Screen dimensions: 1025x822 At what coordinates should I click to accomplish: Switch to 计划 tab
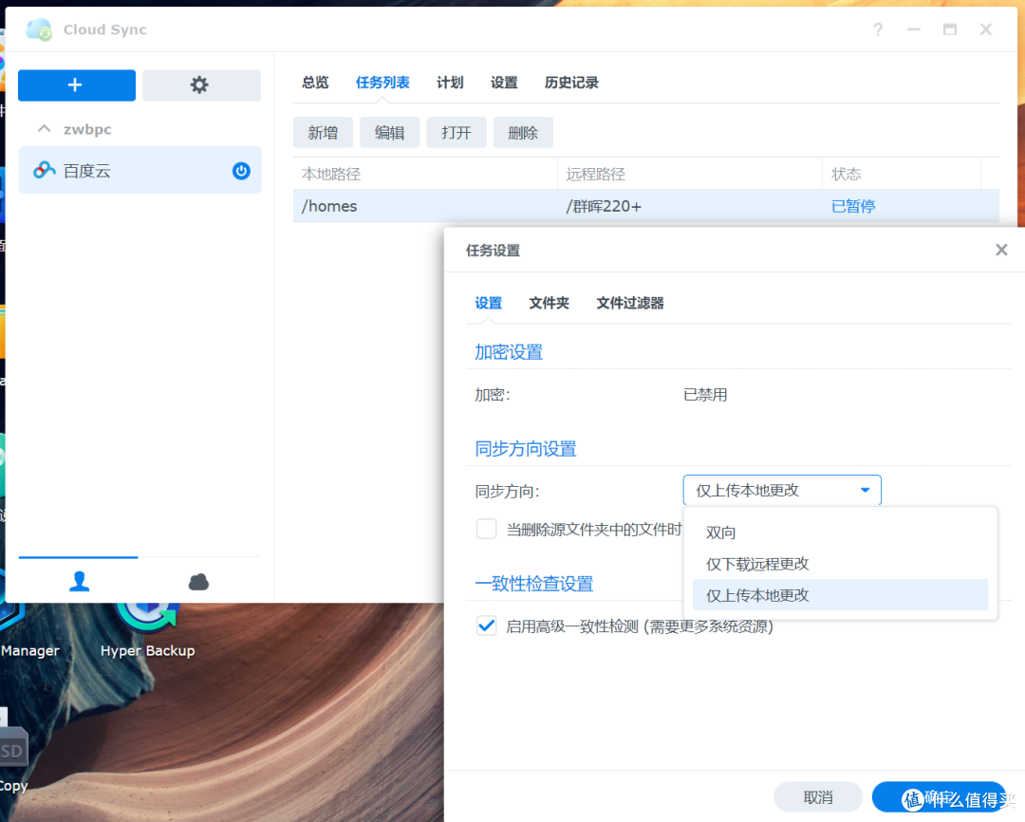click(450, 83)
